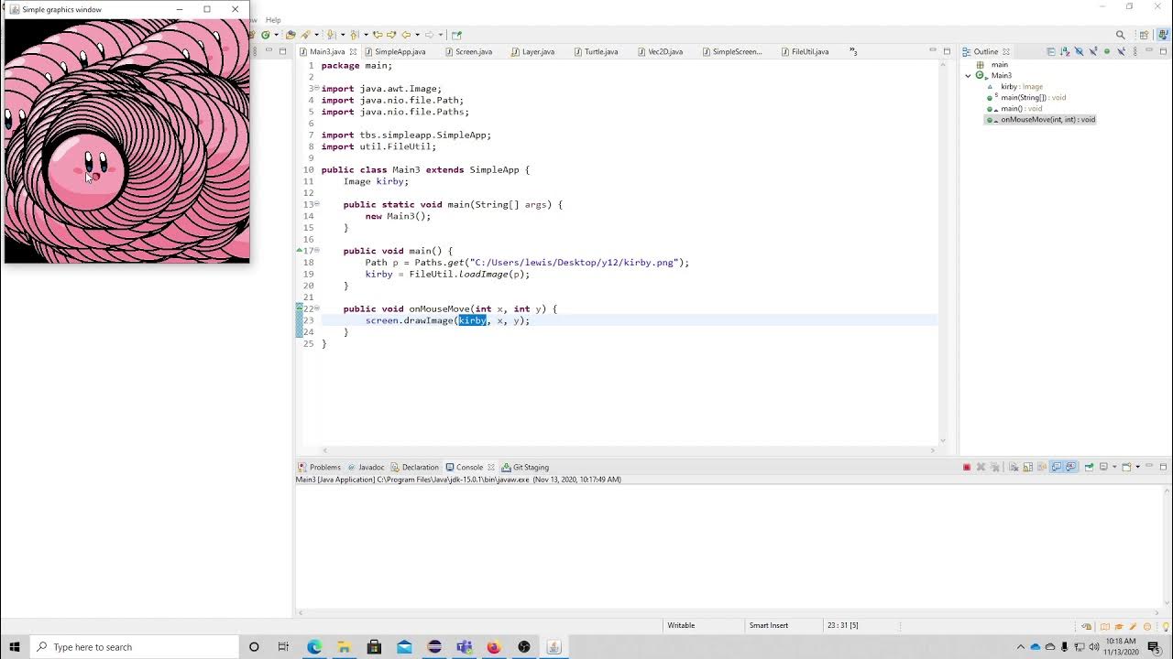
Task: Maximize the Outline view
Action: tap(1163, 51)
